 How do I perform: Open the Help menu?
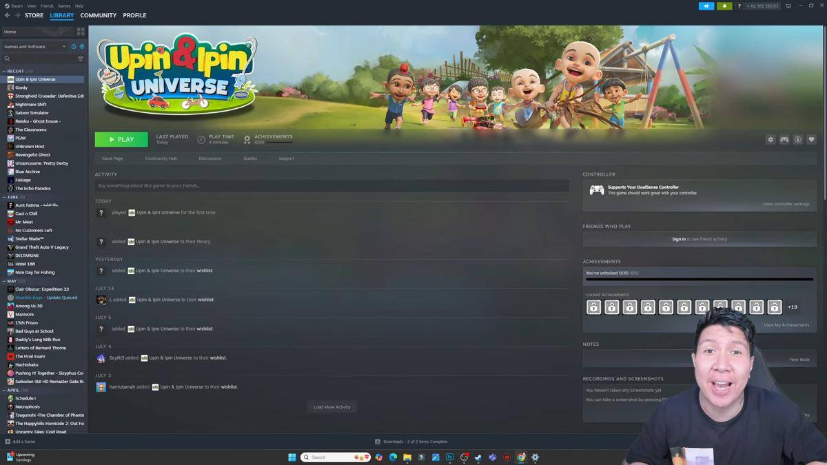[x=79, y=6]
